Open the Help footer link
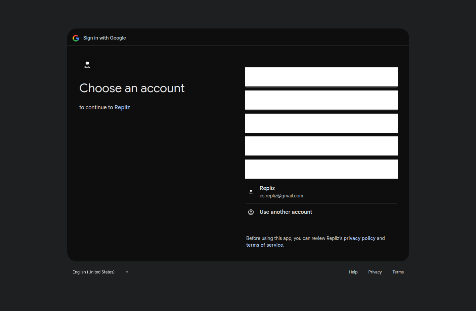The image size is (476, 311). [353, 272]
